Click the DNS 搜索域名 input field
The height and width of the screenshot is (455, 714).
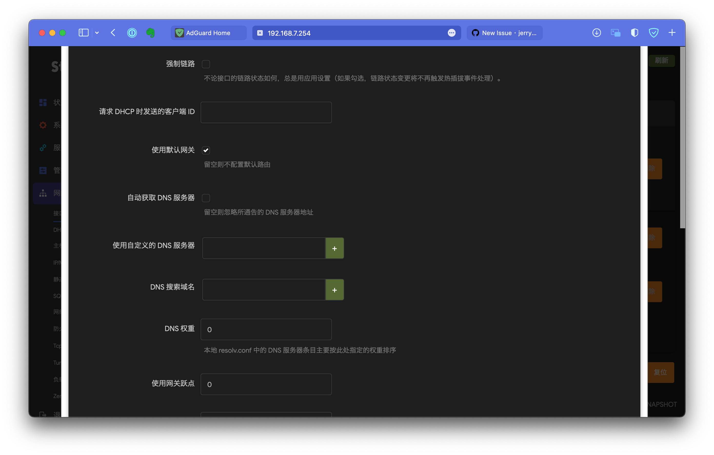pos(264,290)
